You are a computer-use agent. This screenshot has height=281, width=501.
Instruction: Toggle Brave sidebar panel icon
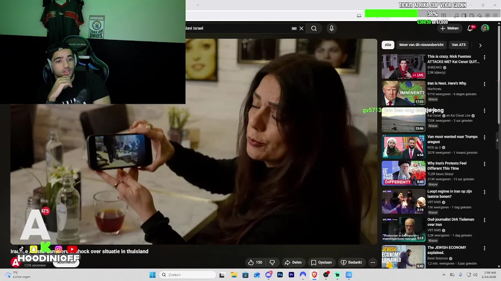464,16
